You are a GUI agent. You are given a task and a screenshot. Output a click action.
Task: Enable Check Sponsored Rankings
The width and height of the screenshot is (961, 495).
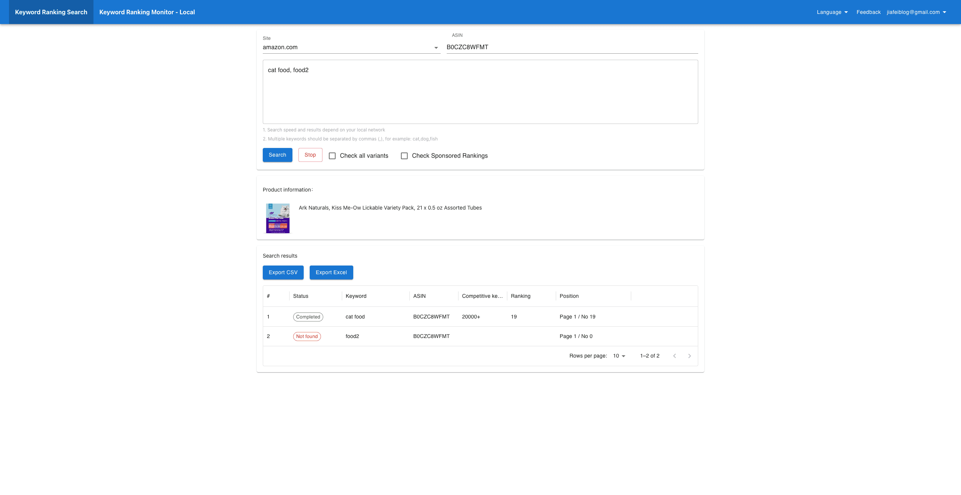(404, 155)
